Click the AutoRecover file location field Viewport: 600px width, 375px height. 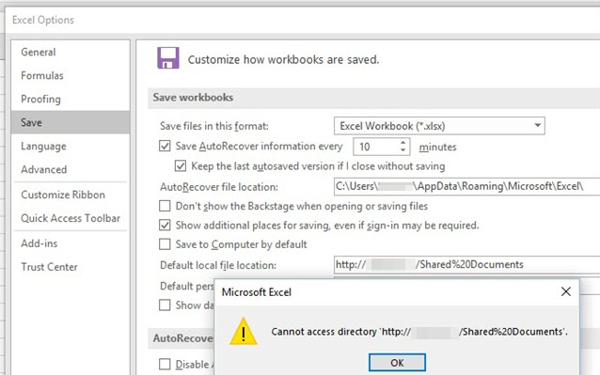point(466,186)
